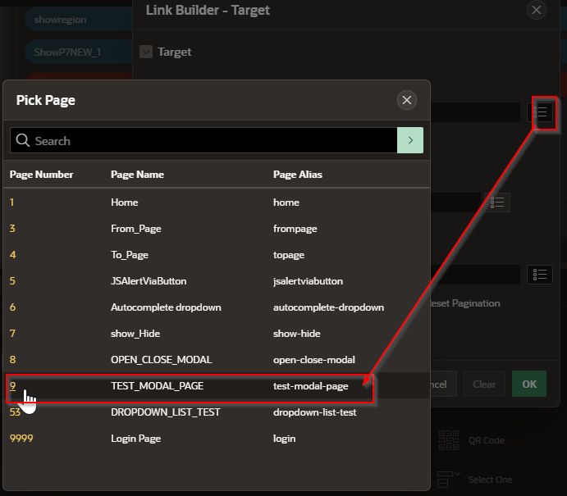Click the autocomplete-dropdown alias cell
Viewport: 567px width, 496px height.
[x=329, y=307]
